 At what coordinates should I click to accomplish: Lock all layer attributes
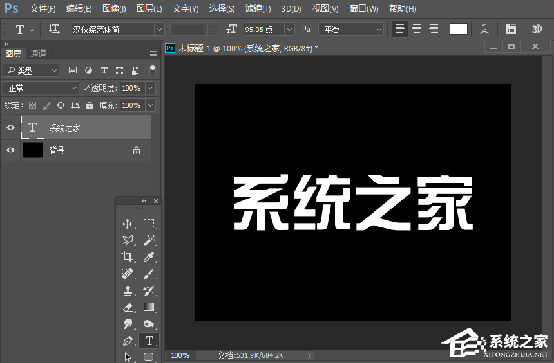click(90, 105)
